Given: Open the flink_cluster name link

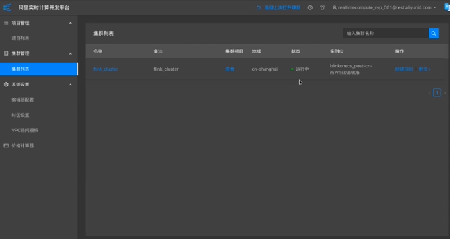Looking at the screenshot, I should (106, 69).
